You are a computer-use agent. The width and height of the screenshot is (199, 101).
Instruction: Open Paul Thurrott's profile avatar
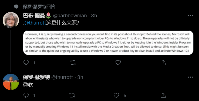click(11, 82)
